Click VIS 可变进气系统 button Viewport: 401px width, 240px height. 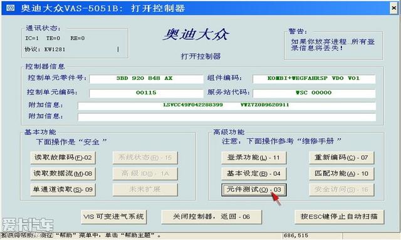point(114,217)
